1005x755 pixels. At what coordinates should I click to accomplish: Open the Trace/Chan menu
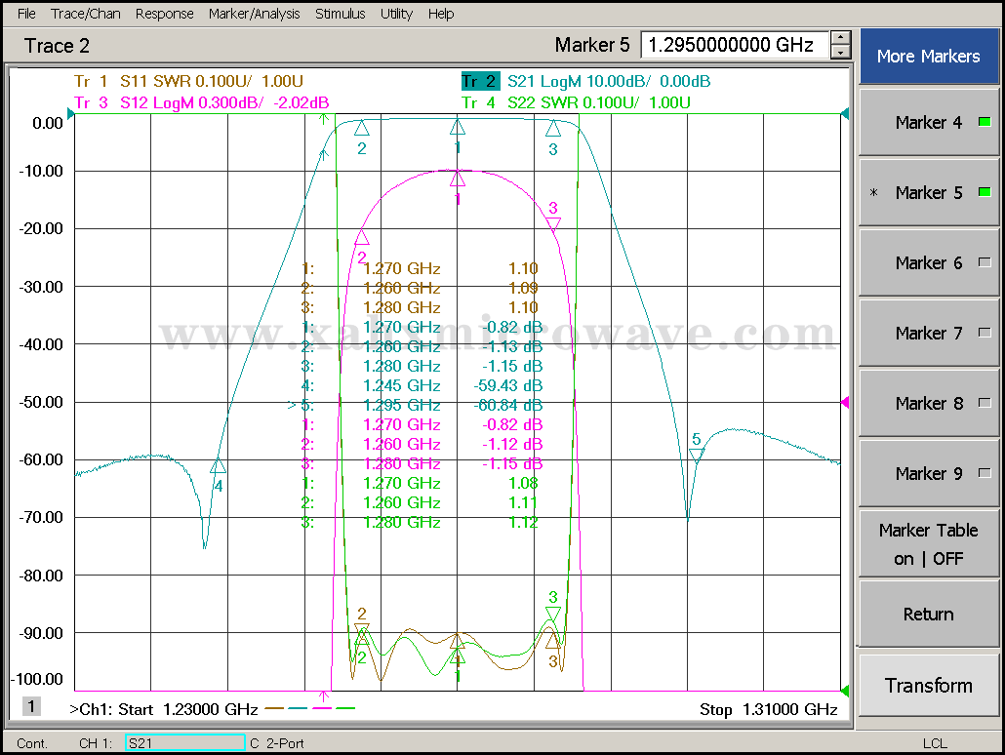click(x=85, y=14)
